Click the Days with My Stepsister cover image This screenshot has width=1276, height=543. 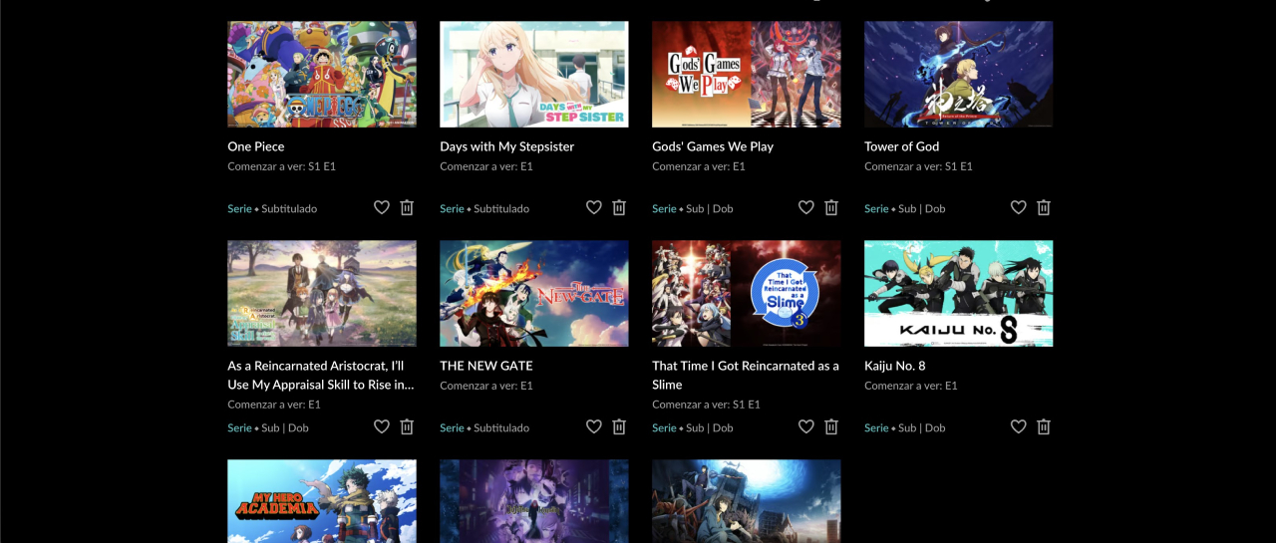[533, 75]
